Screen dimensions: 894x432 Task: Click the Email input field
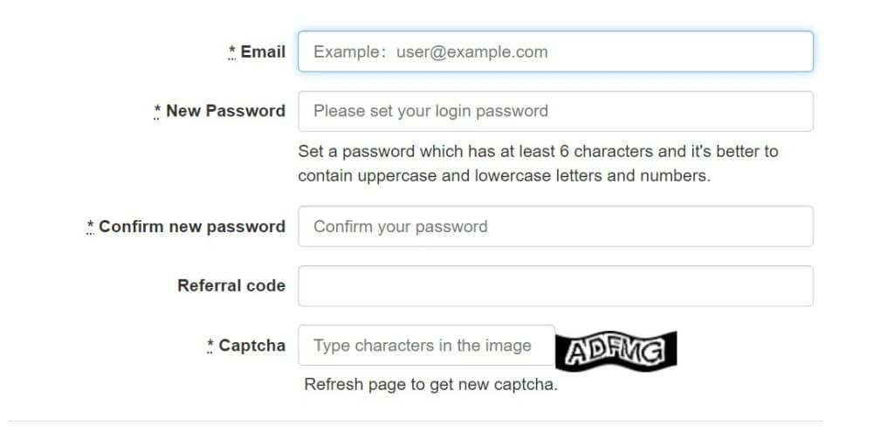555,51
